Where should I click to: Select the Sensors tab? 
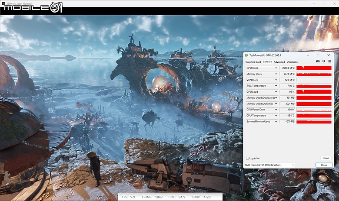pyautogui.click(x=267, y=62)
